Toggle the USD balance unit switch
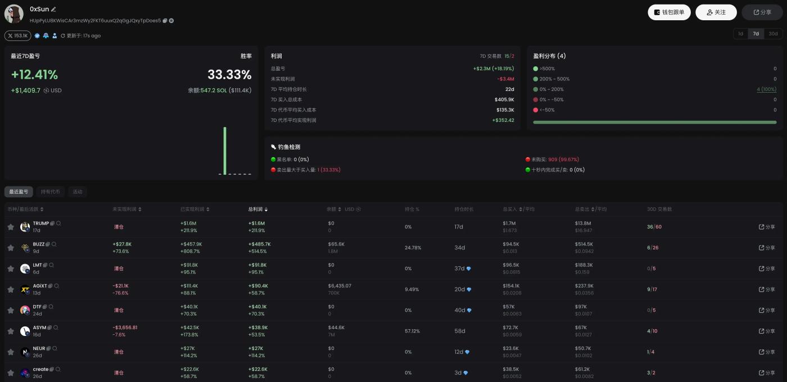 (358, 210)
